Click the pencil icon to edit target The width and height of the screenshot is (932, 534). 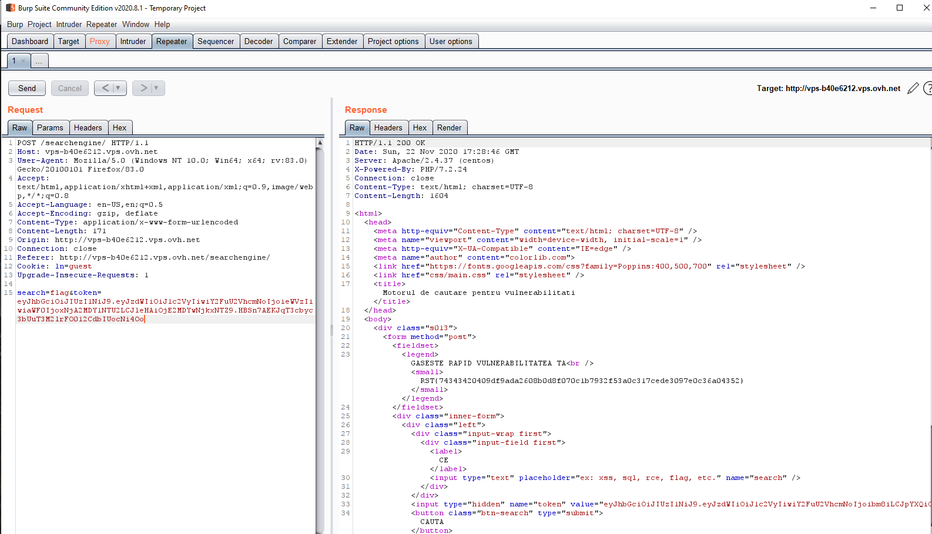click(x=913, y=88)
